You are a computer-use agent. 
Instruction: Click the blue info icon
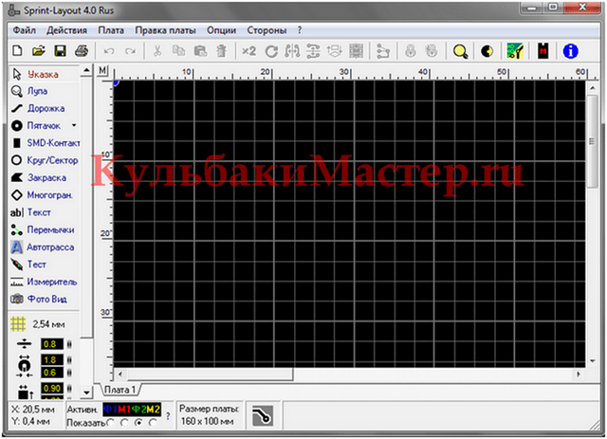point(570,50)
